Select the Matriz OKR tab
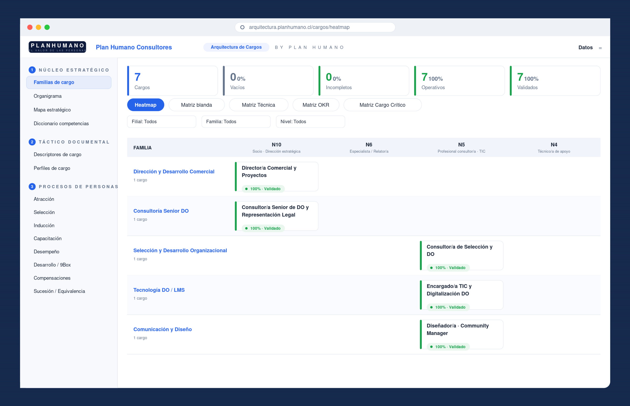Screen dimensions: 630x406 point(316,105)
